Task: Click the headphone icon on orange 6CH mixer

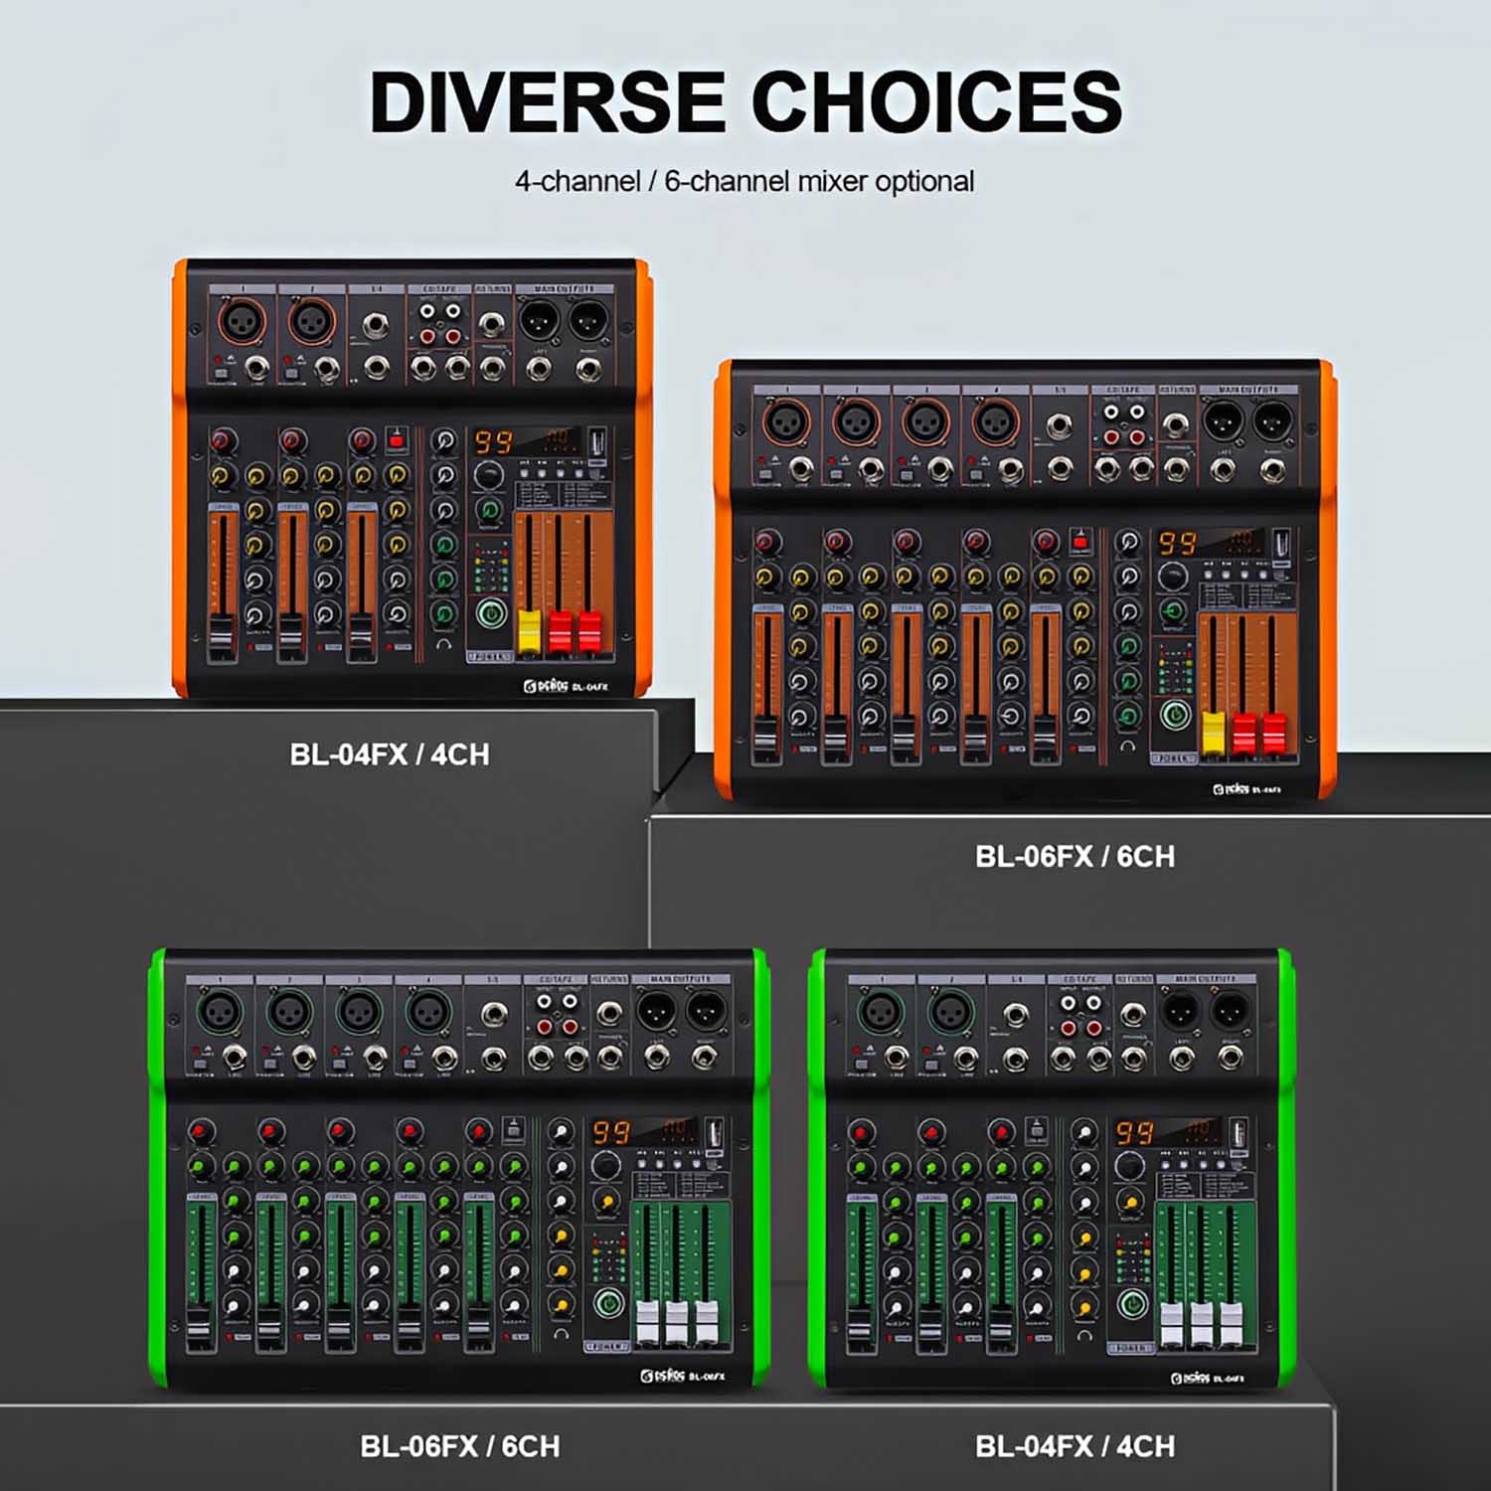Action: [x=1127, y=745]
